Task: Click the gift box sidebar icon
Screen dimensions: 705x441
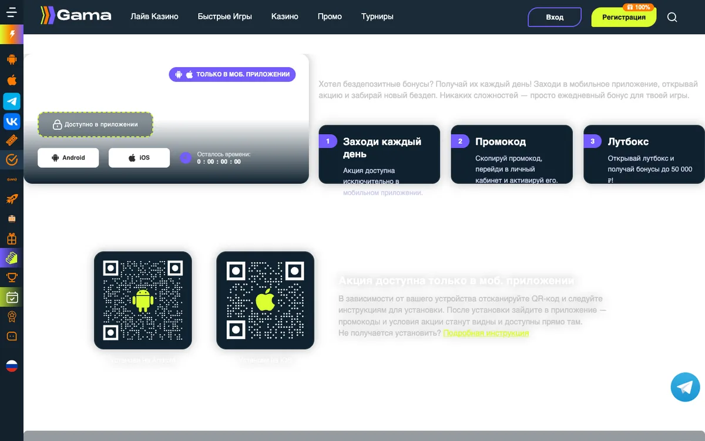Action: [x=12, y=239]
